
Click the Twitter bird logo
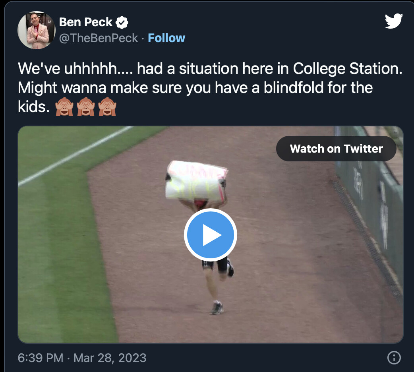click(x=394, y=21)
